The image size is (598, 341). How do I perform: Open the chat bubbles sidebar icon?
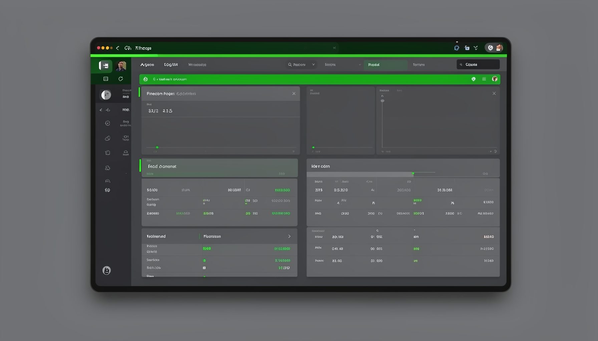107,168
